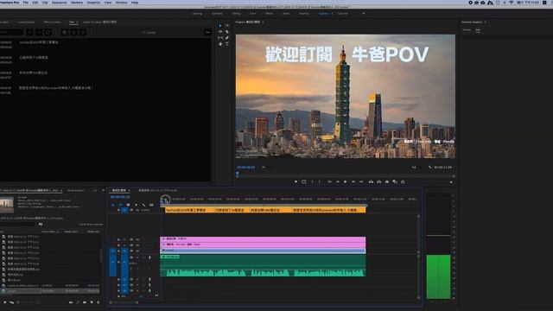Select the Ripple Edit tool

(x=220, y=32)
